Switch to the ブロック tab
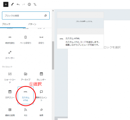The width and height of the screenshot is (130, 120). click(x=6, y=24)
